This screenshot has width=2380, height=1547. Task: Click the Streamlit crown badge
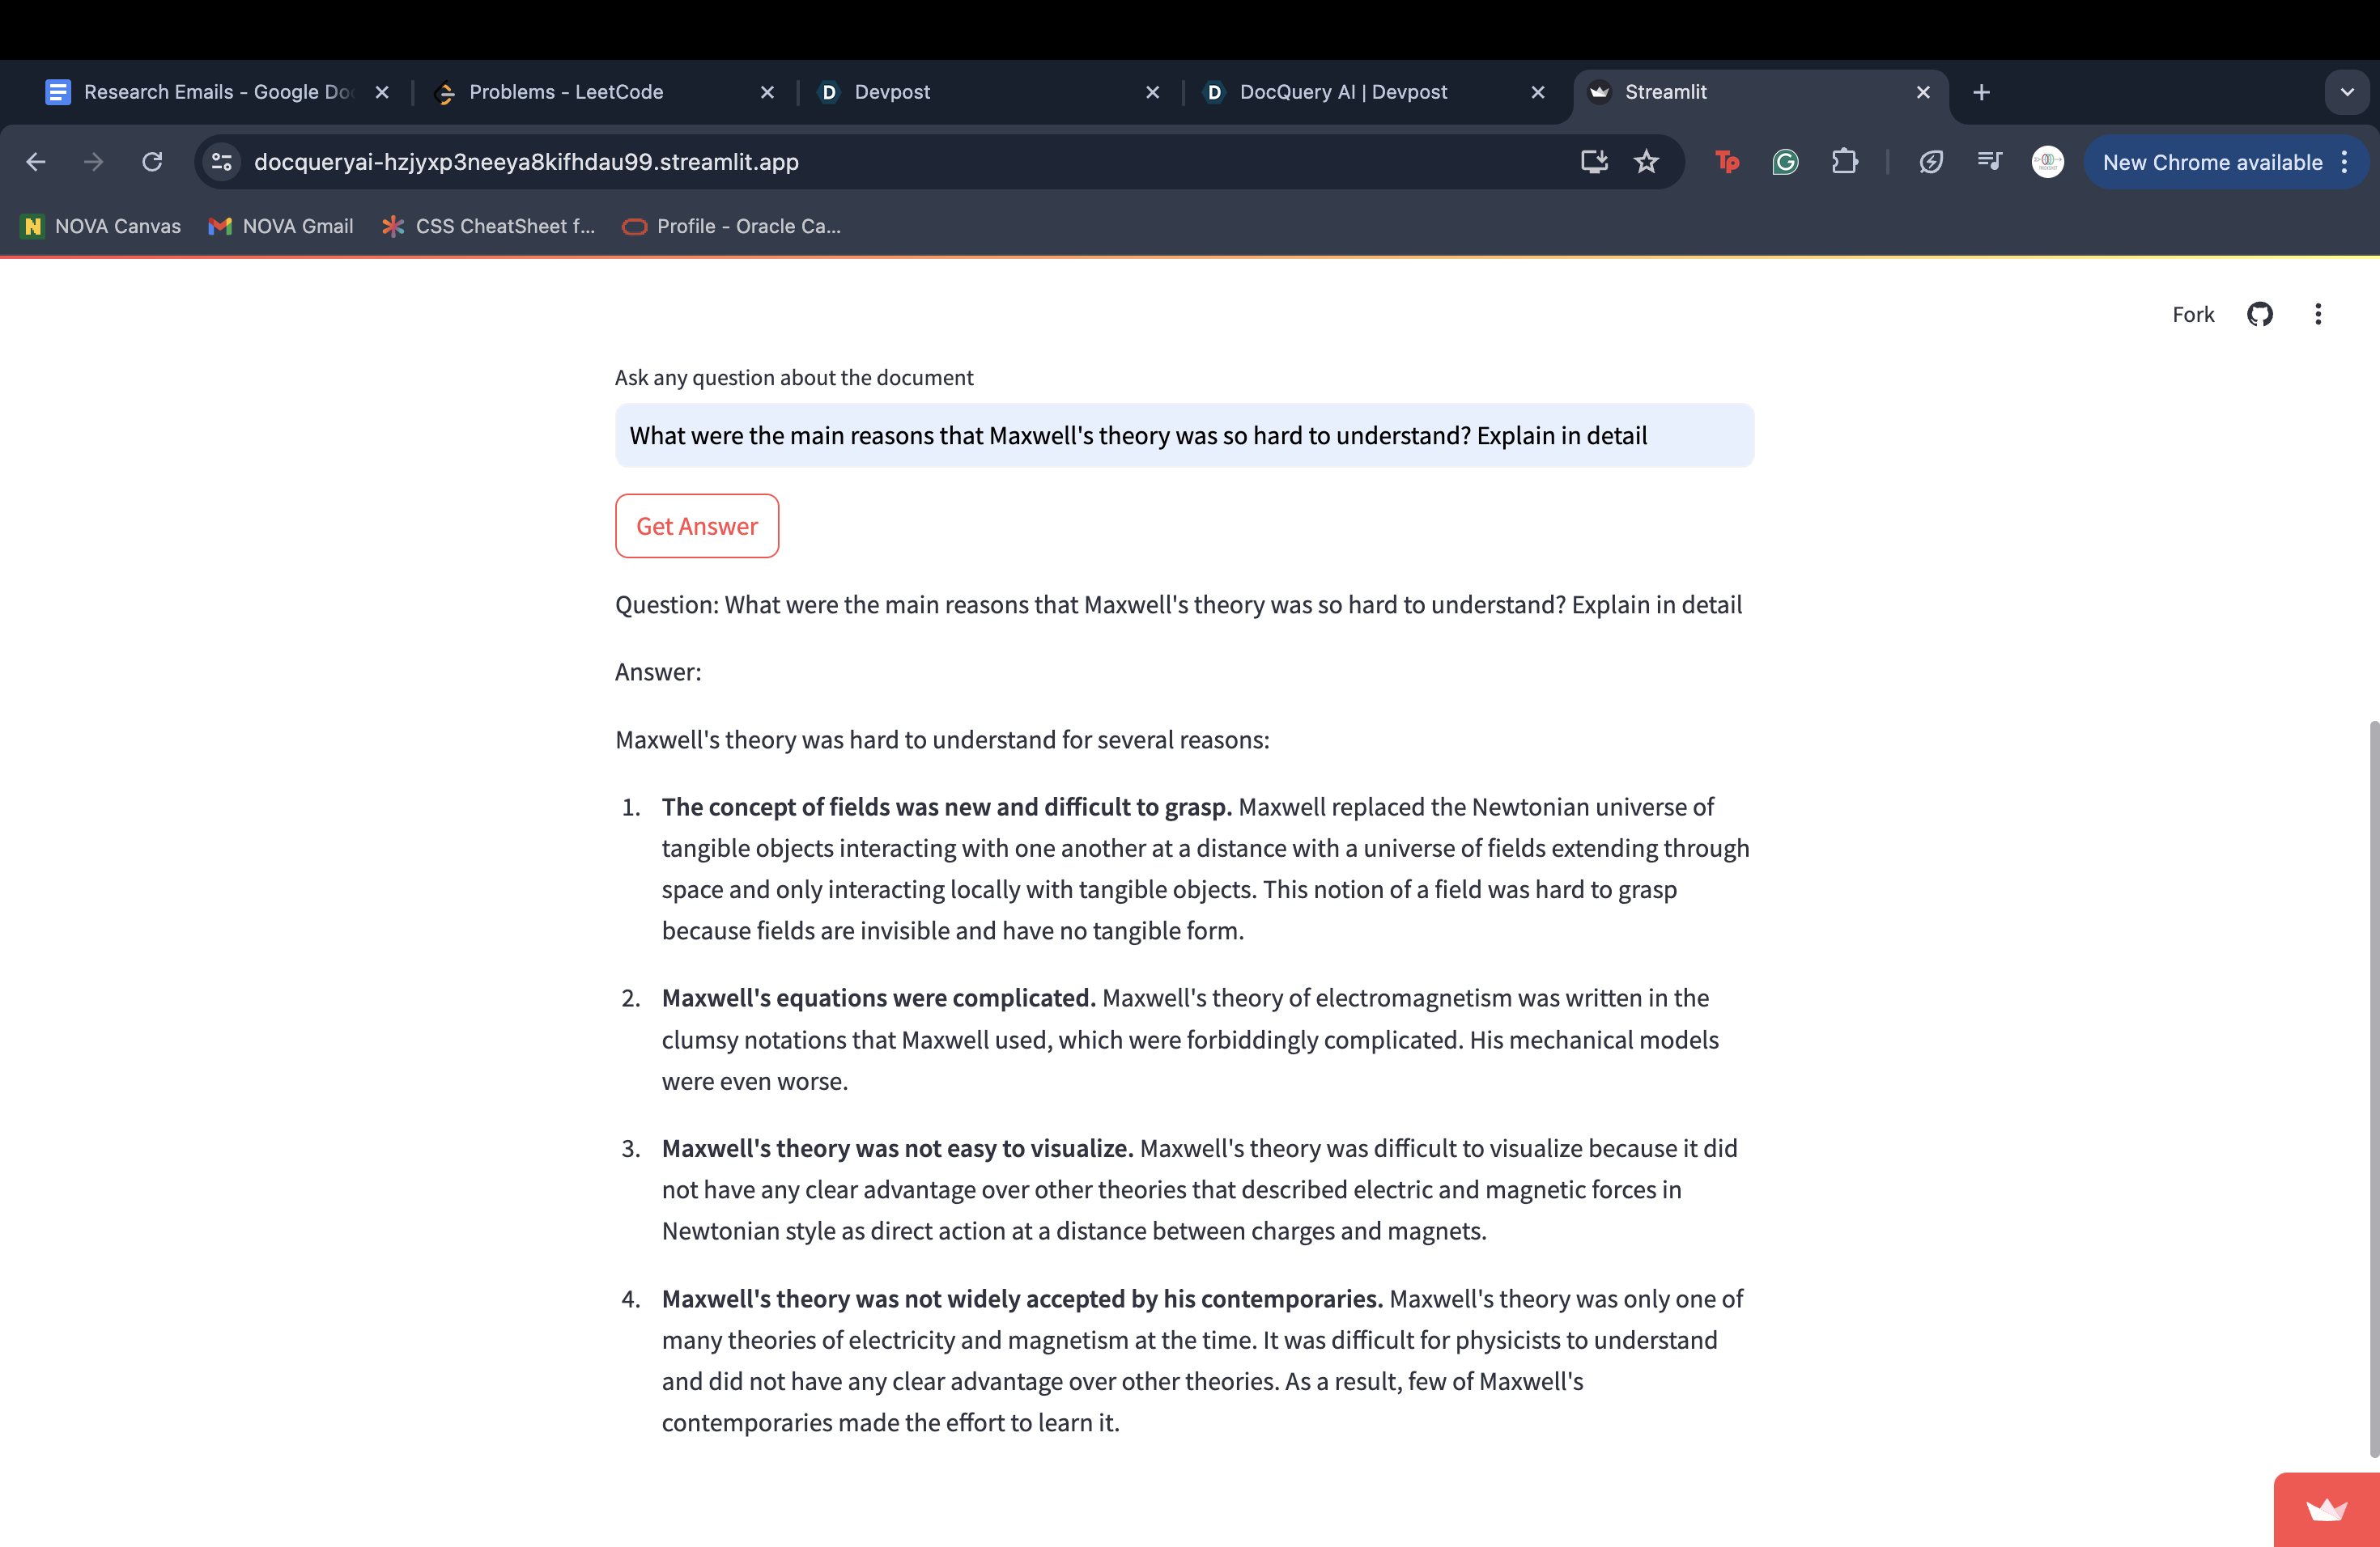click(2326, 1509)
